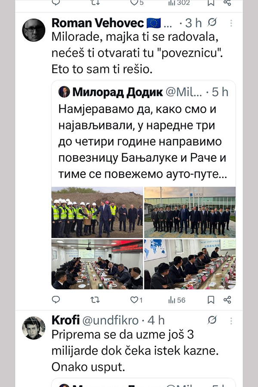Open three-dot menu on Krofi's tweet
Screen dimensions: 258x387
(x=231, y=321)
